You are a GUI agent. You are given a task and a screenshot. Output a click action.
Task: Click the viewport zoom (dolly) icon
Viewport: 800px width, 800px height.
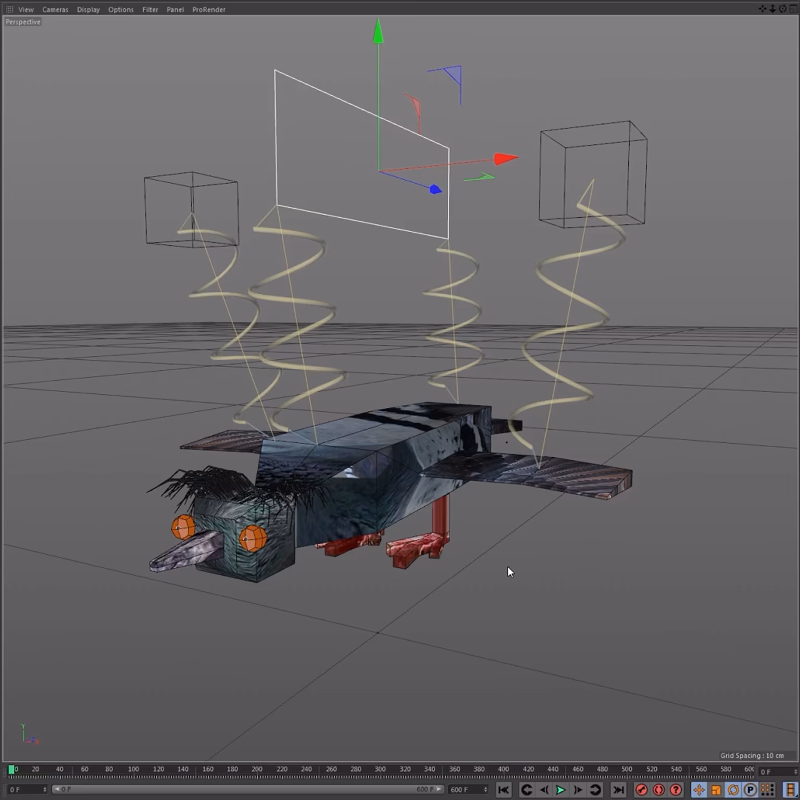click(772, 9)
